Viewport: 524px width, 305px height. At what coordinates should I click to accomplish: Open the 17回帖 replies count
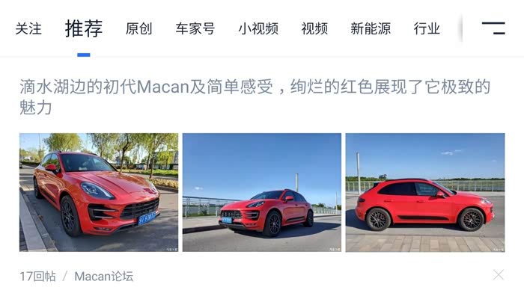point(37,277)
